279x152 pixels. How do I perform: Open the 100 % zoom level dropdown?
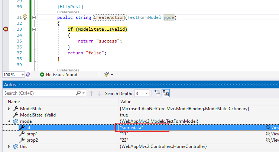22,75
